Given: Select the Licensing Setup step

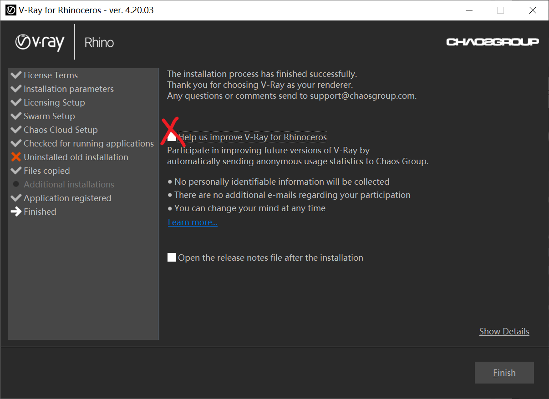Looking at the screenshot, I should pos(54,102).
